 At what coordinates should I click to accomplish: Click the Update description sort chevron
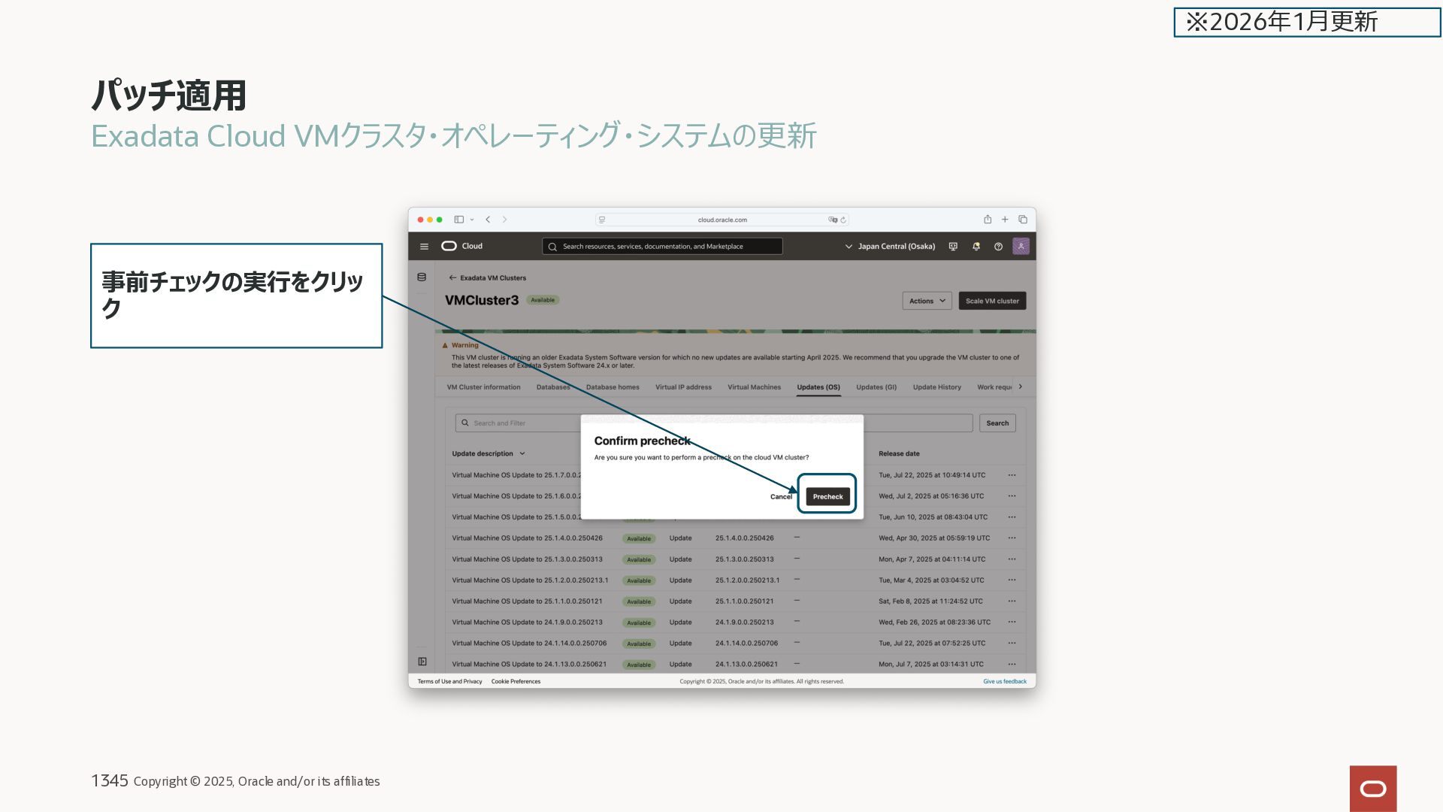point(522,454)
